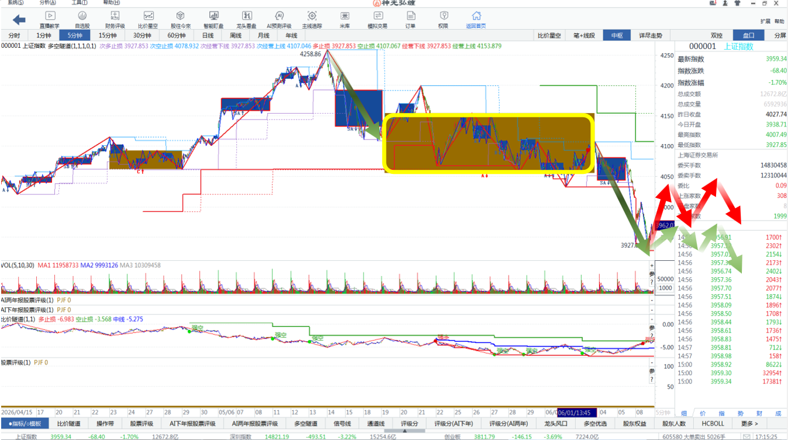Click 返回首页 home icon
The image size is (788, 440).
[476, 19]
